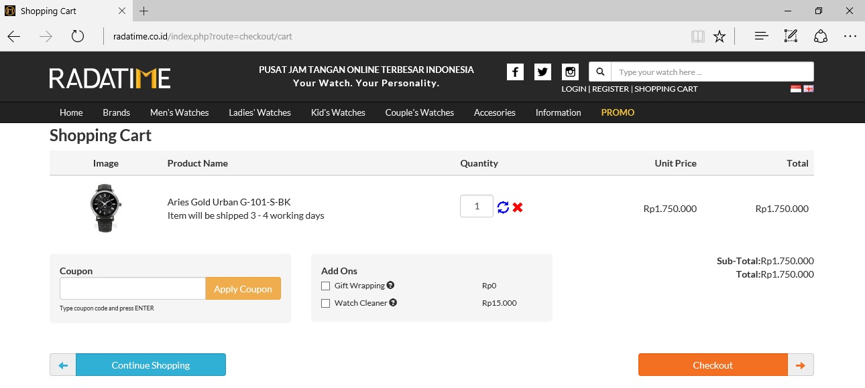The width and height of the screenshot is (865, 388).
Task: Click the RADATIME logo
Action: coord(110,78)
